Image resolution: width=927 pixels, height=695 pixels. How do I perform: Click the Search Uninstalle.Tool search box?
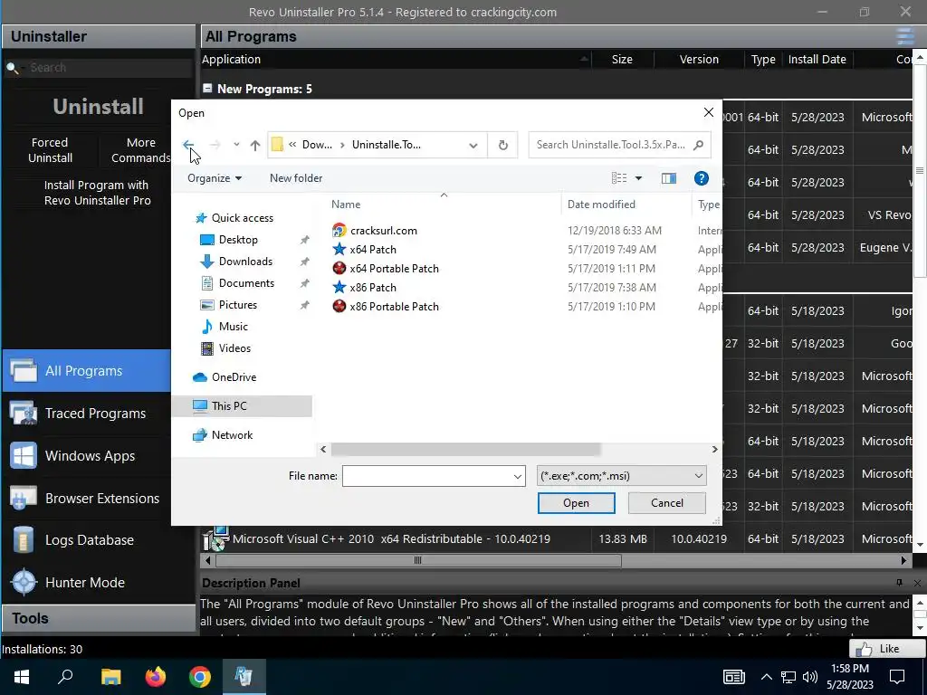(x=619, y=145)
